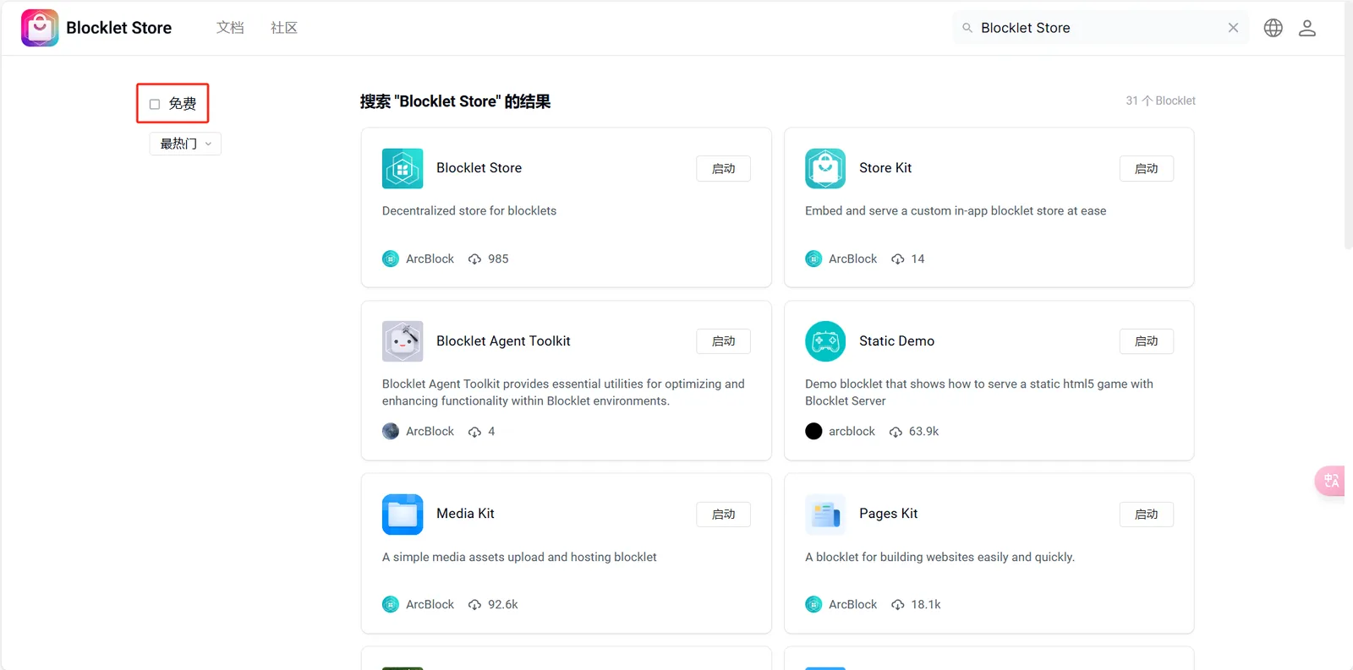Open the 文档 docs menu
The image size is (1353, 670).
(x=230, y=28)
